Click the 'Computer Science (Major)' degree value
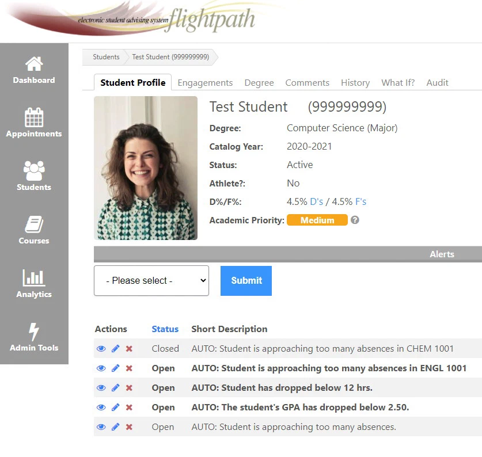This screenshot has height=457, width=482. point(342,128)
